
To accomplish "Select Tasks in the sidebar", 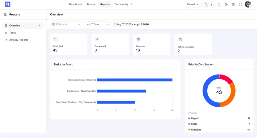I will [x=13, y=33].
